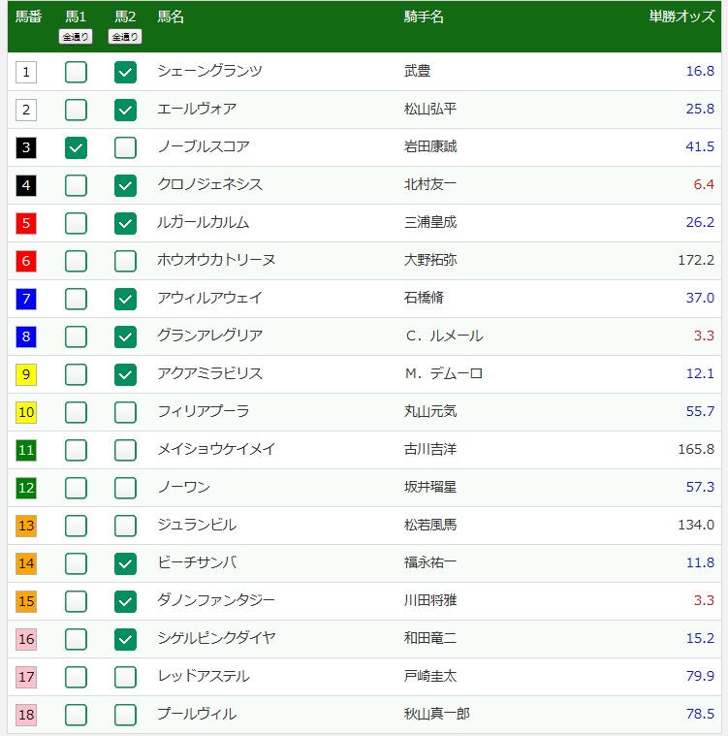Check 馬1 checkbox for グランアレグリア

click(76, 336)
